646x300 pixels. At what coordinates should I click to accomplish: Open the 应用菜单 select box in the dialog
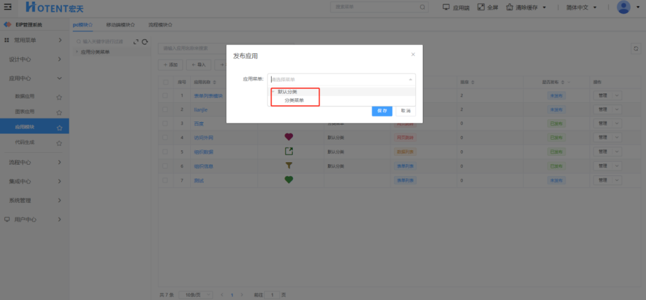tap(342, 80)
